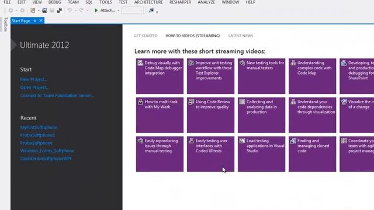
Task: Click the Undo toolbar icon
Action: (x=70, y=10)
